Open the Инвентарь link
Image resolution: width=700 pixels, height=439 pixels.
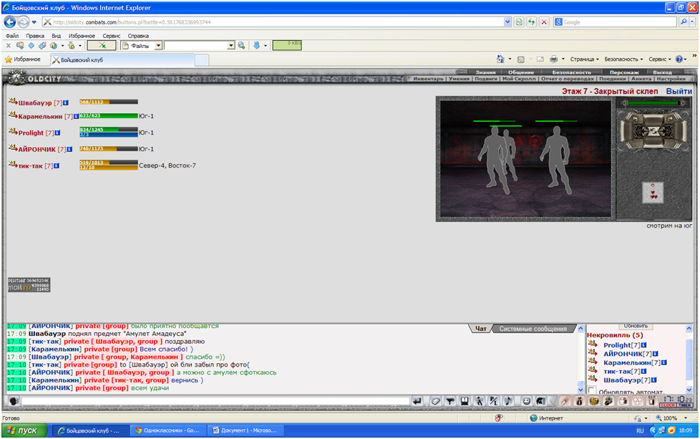pos(428,79)
